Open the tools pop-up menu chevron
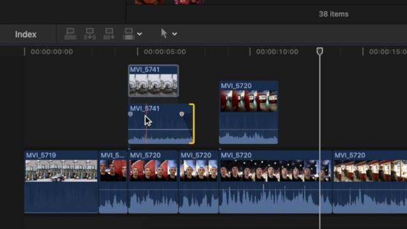Screen dimensions: 407x229 coord(175,34)
